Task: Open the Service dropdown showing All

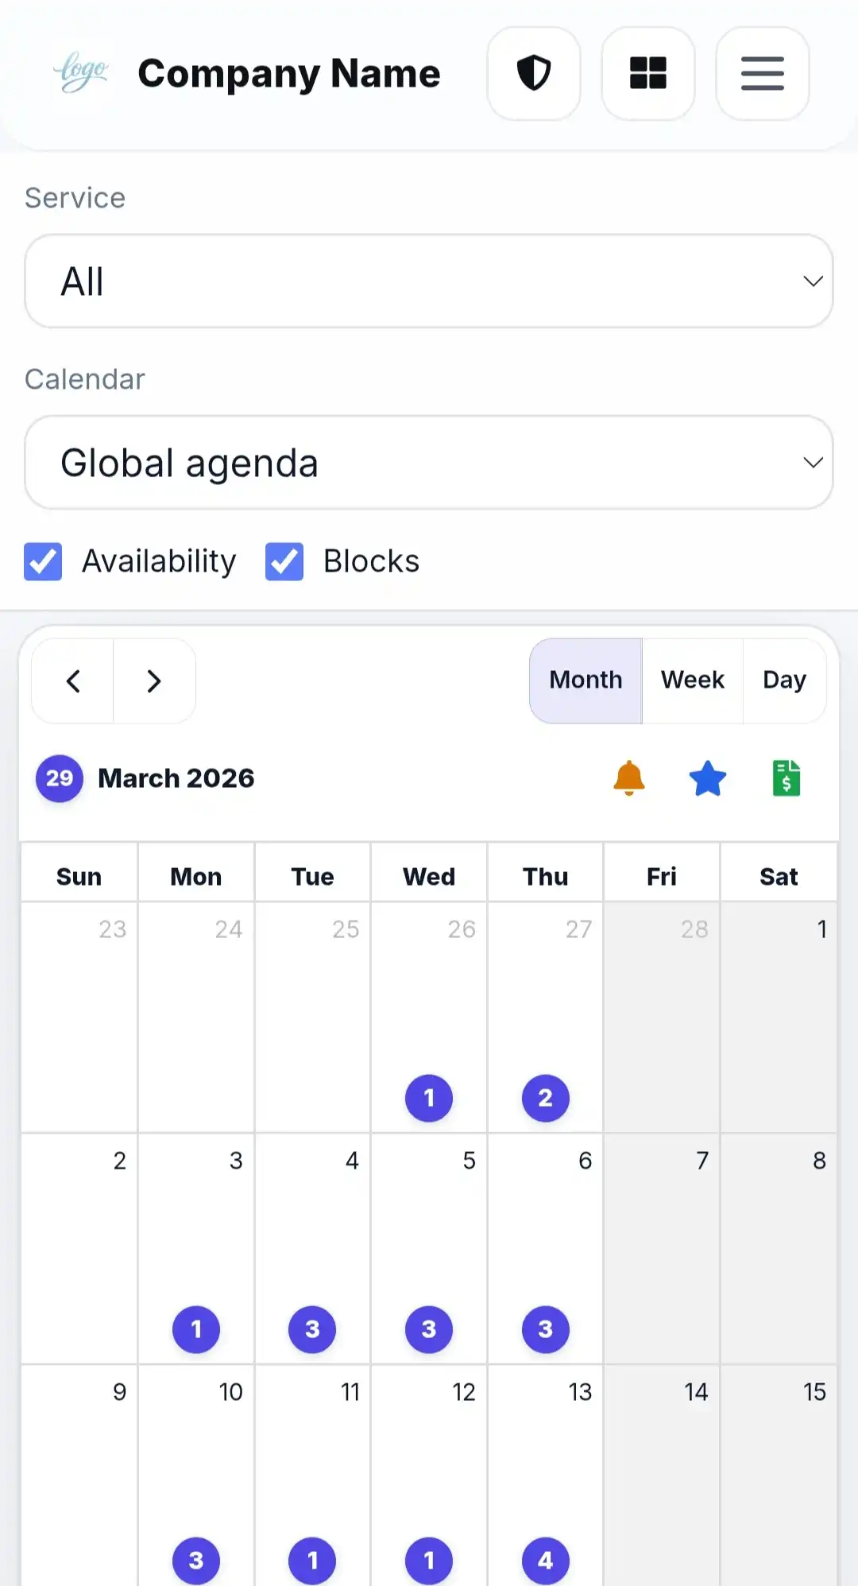Action: (429, 281)
